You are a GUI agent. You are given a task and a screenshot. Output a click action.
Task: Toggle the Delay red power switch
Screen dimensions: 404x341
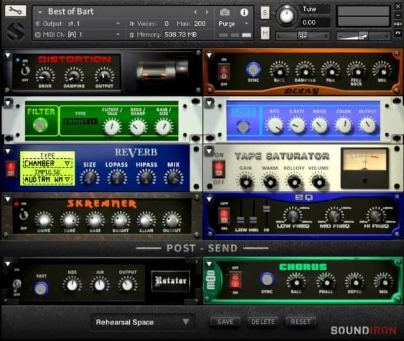[224, 71]
